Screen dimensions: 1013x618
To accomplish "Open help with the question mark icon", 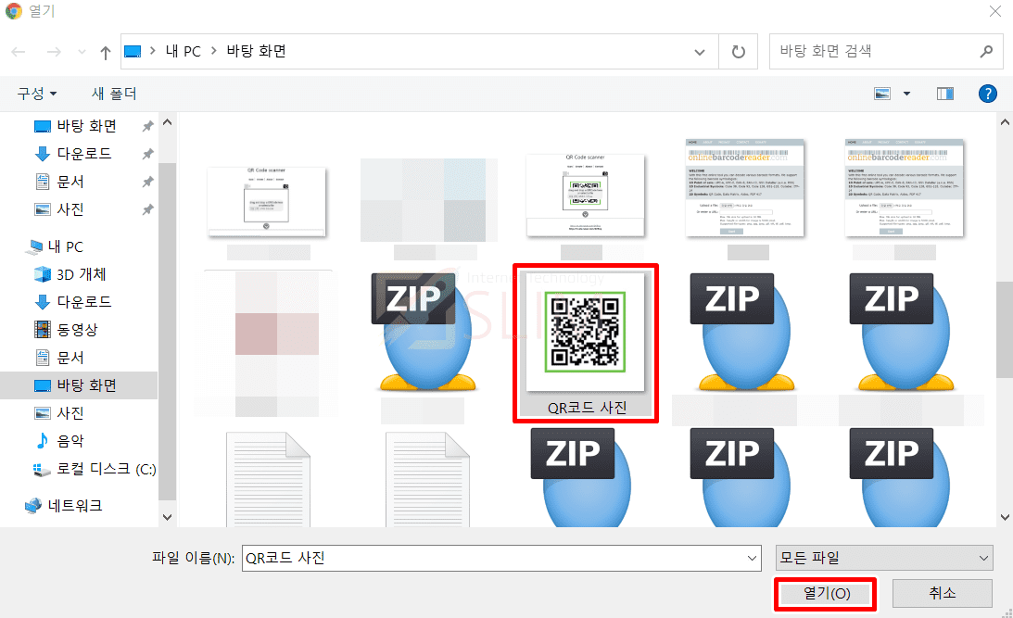I will 987,94.
